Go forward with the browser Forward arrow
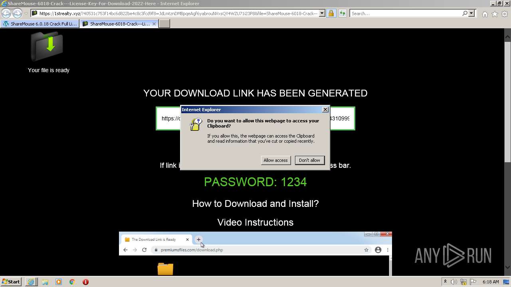 [x=17, y=13]
